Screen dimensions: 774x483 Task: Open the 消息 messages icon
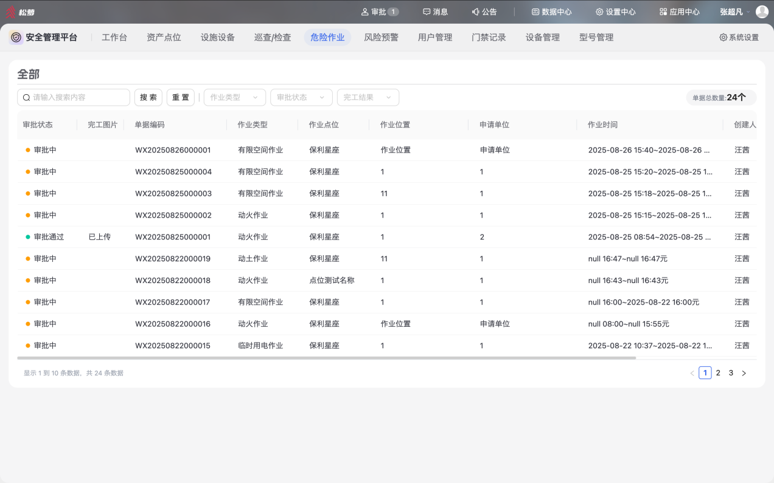point(427,12)
